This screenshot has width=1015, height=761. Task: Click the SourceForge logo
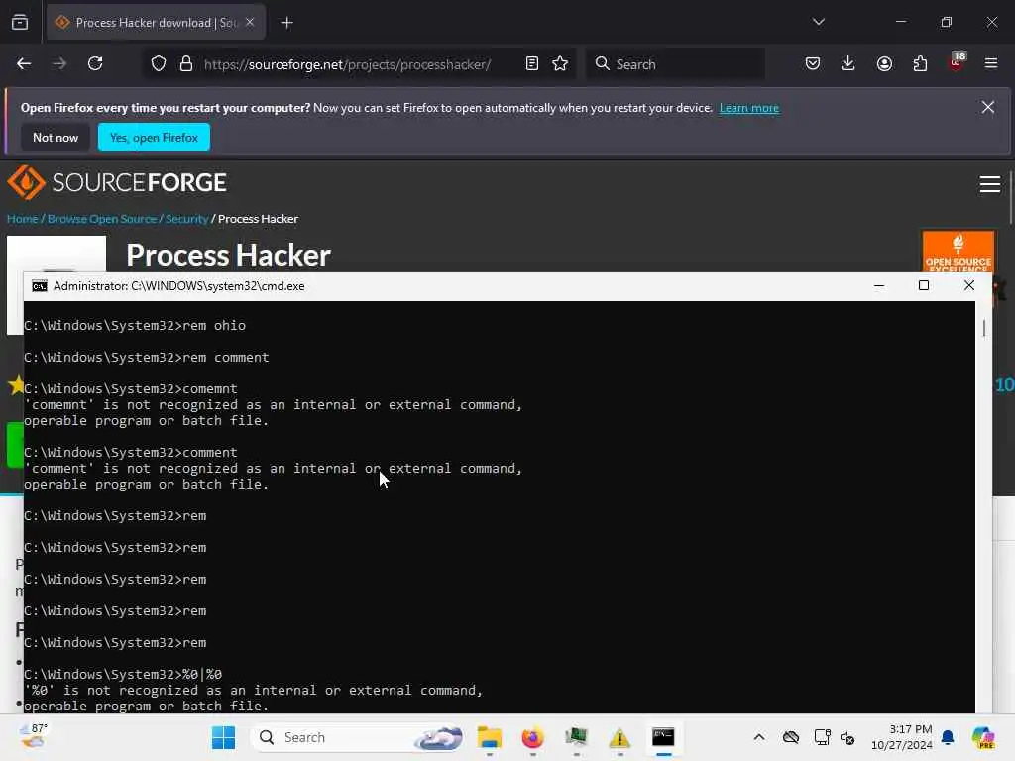pos(117,182)
